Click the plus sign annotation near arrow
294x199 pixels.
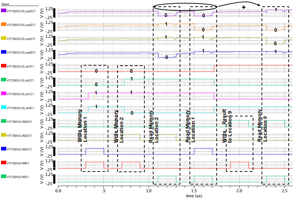click(243, 7)
